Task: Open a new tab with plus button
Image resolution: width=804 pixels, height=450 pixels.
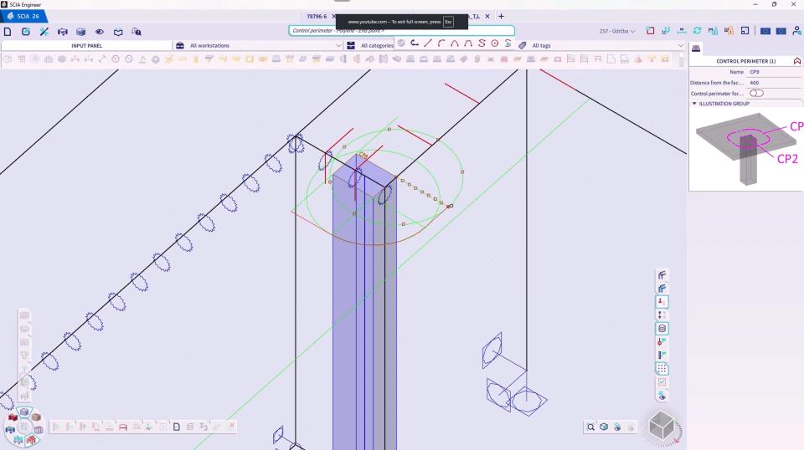Action: point(501,16)
